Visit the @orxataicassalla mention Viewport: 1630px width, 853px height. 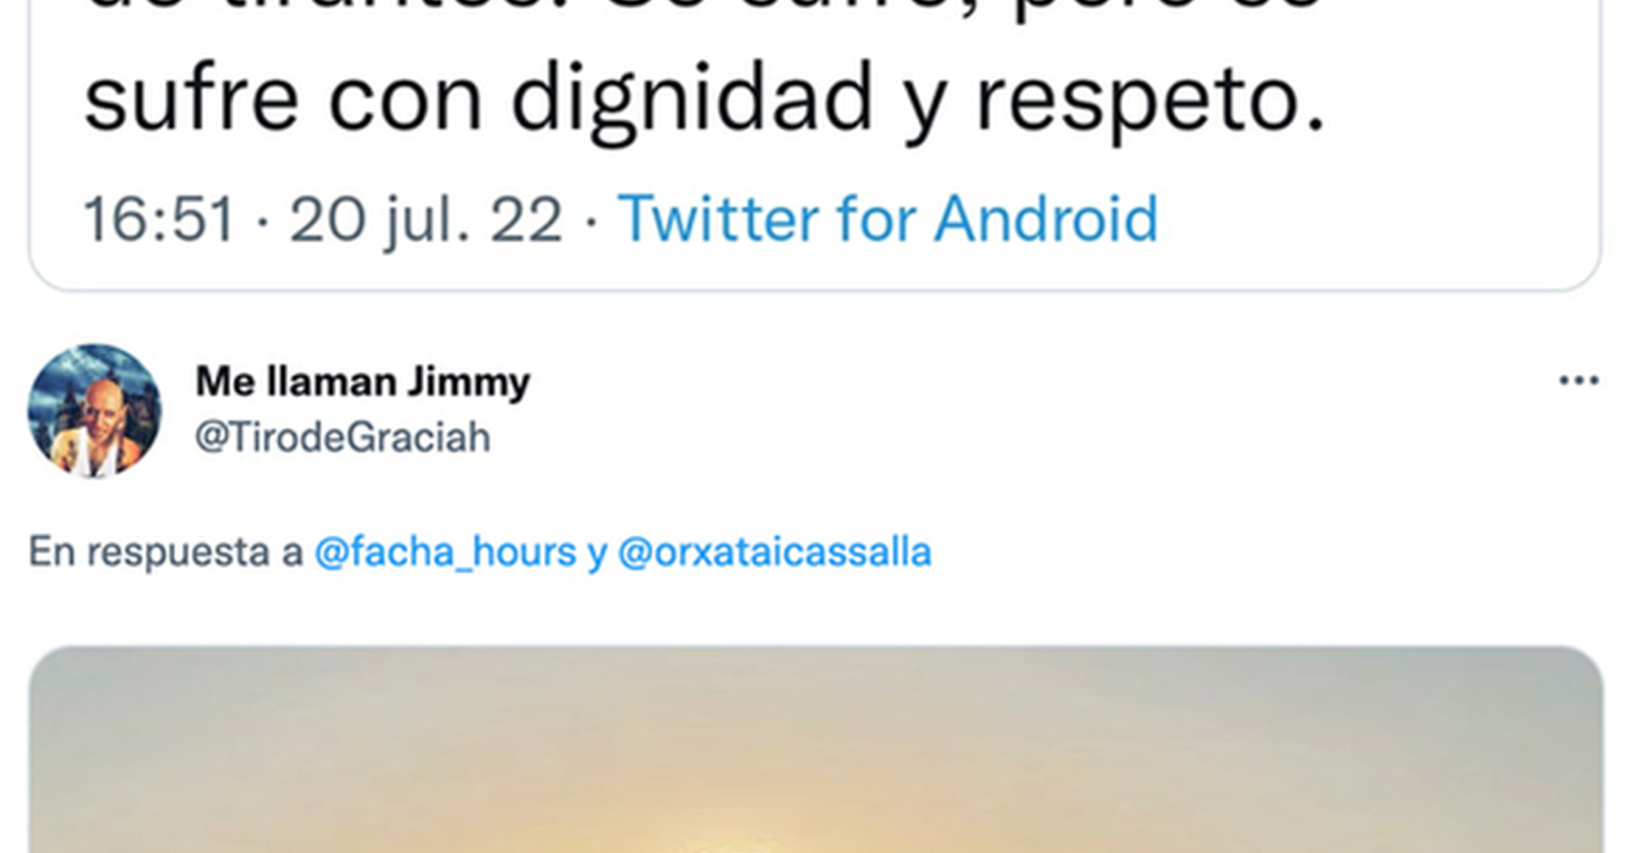(774, 552)
